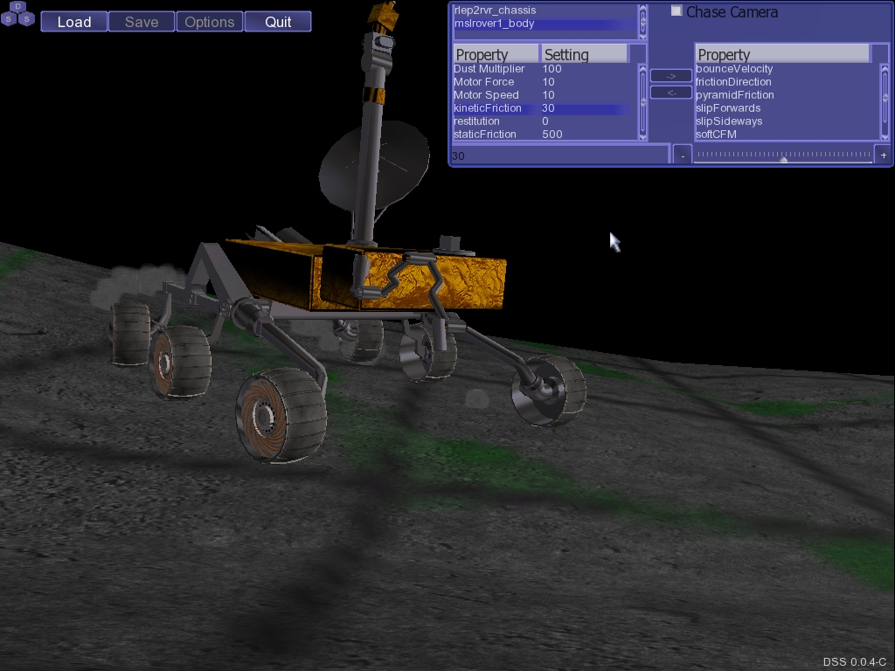
Task: Click the left arrow transfer button
Action: (x=671, y=93)
